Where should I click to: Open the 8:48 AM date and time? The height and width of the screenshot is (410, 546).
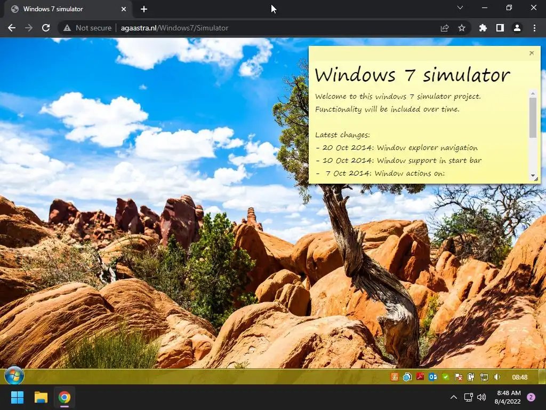coord(508,397)
